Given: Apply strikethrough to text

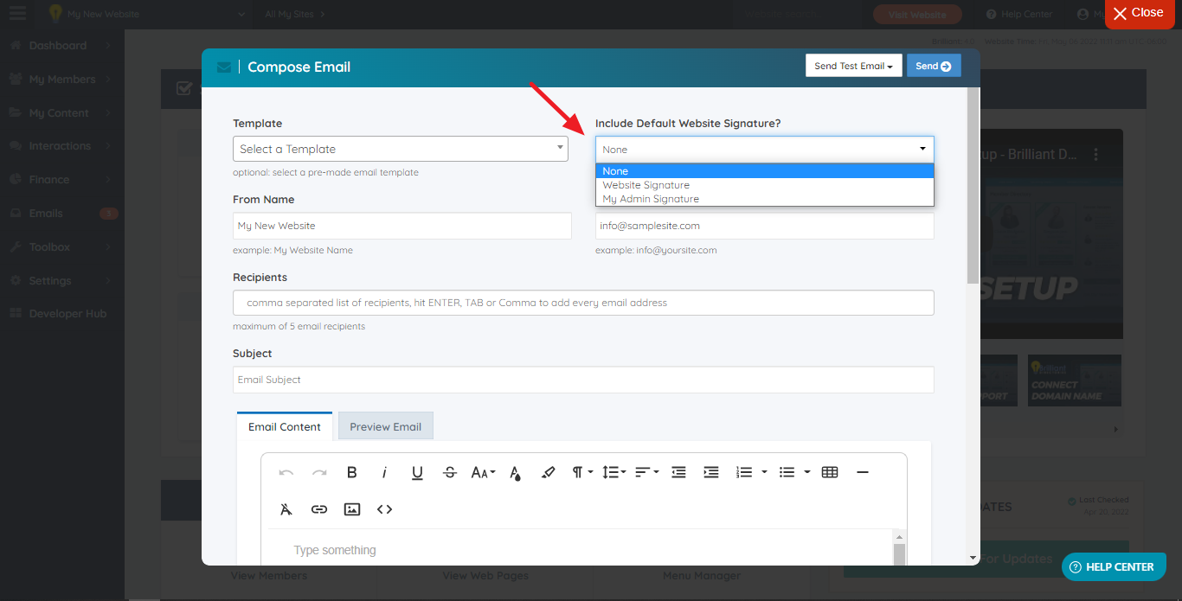Looking at the screenshot, I should click(x=449, y=472).
